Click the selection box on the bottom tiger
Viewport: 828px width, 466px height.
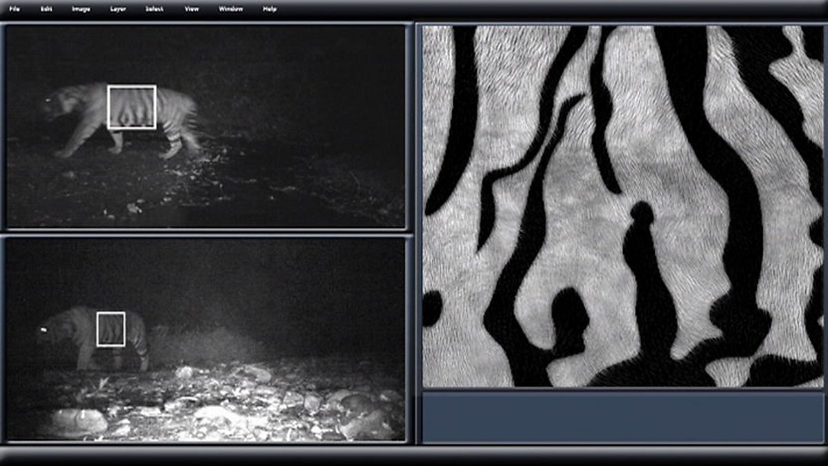[x=111, y=329]
